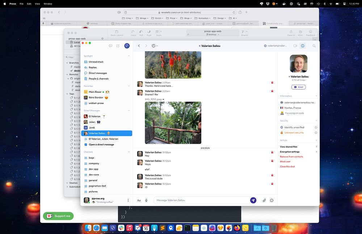Open the jungle balcony photo thumbnail

(x=173, y=123)
